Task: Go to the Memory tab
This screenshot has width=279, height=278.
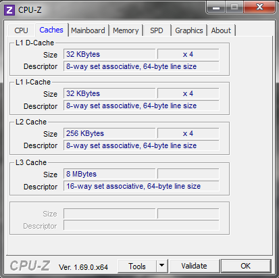Action: point(126,30)
